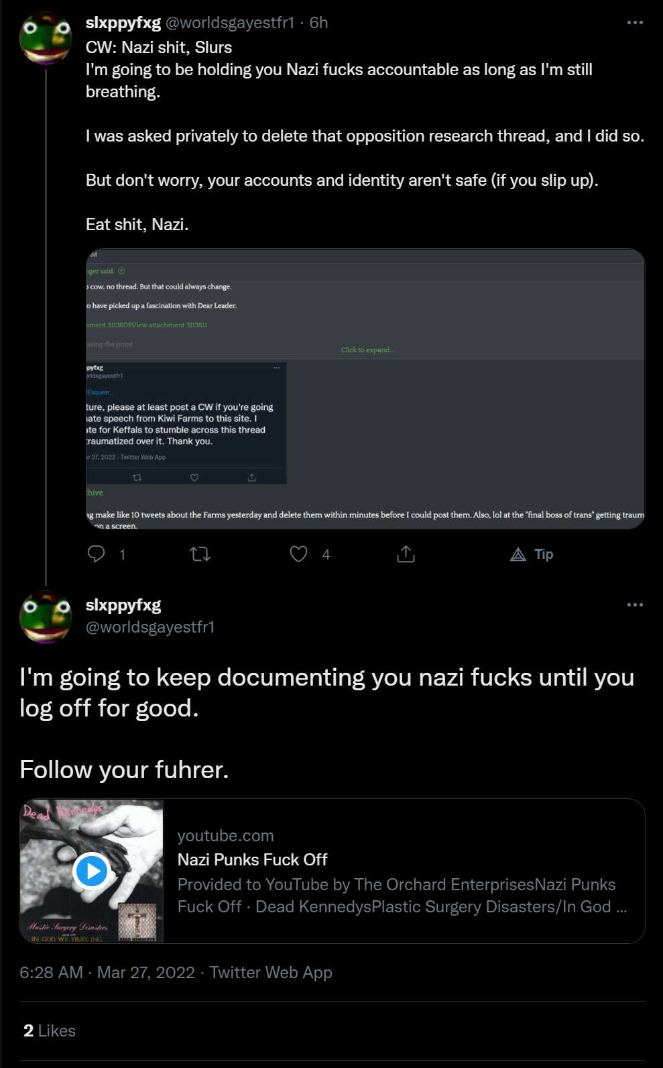Open the youtube.com link card title

click(252, 859)
